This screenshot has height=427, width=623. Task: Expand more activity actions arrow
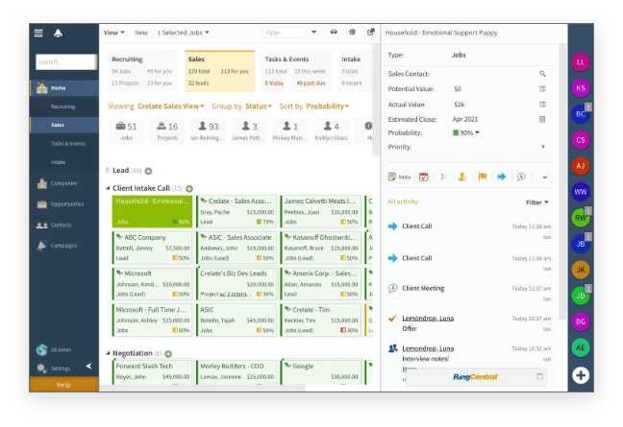[545, 178]
